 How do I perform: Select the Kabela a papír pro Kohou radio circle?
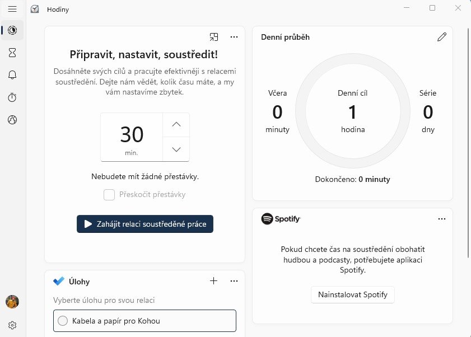(63, 321)
